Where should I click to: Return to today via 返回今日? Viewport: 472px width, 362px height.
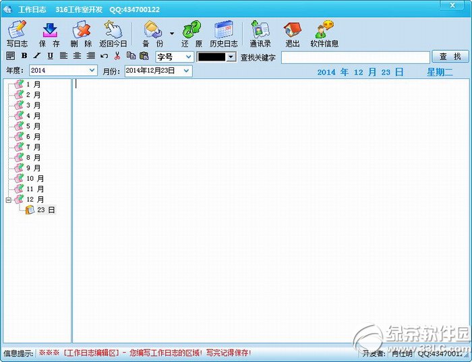(x=113, y=34)
